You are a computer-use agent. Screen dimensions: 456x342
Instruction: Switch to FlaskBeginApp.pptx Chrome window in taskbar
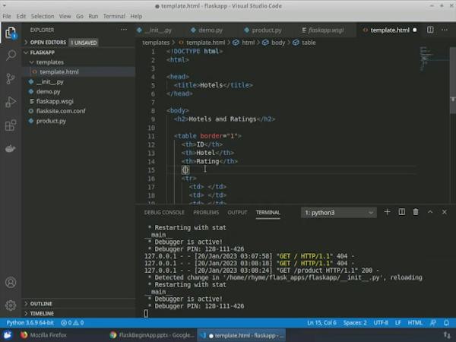(152, 335)
